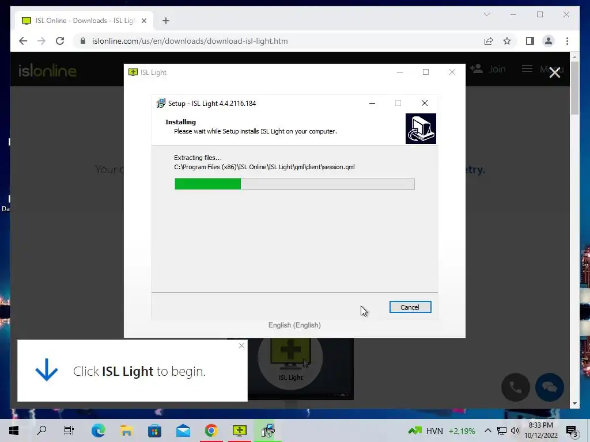Open the Windows Start menu
The image size is (590, 442).
14,430
